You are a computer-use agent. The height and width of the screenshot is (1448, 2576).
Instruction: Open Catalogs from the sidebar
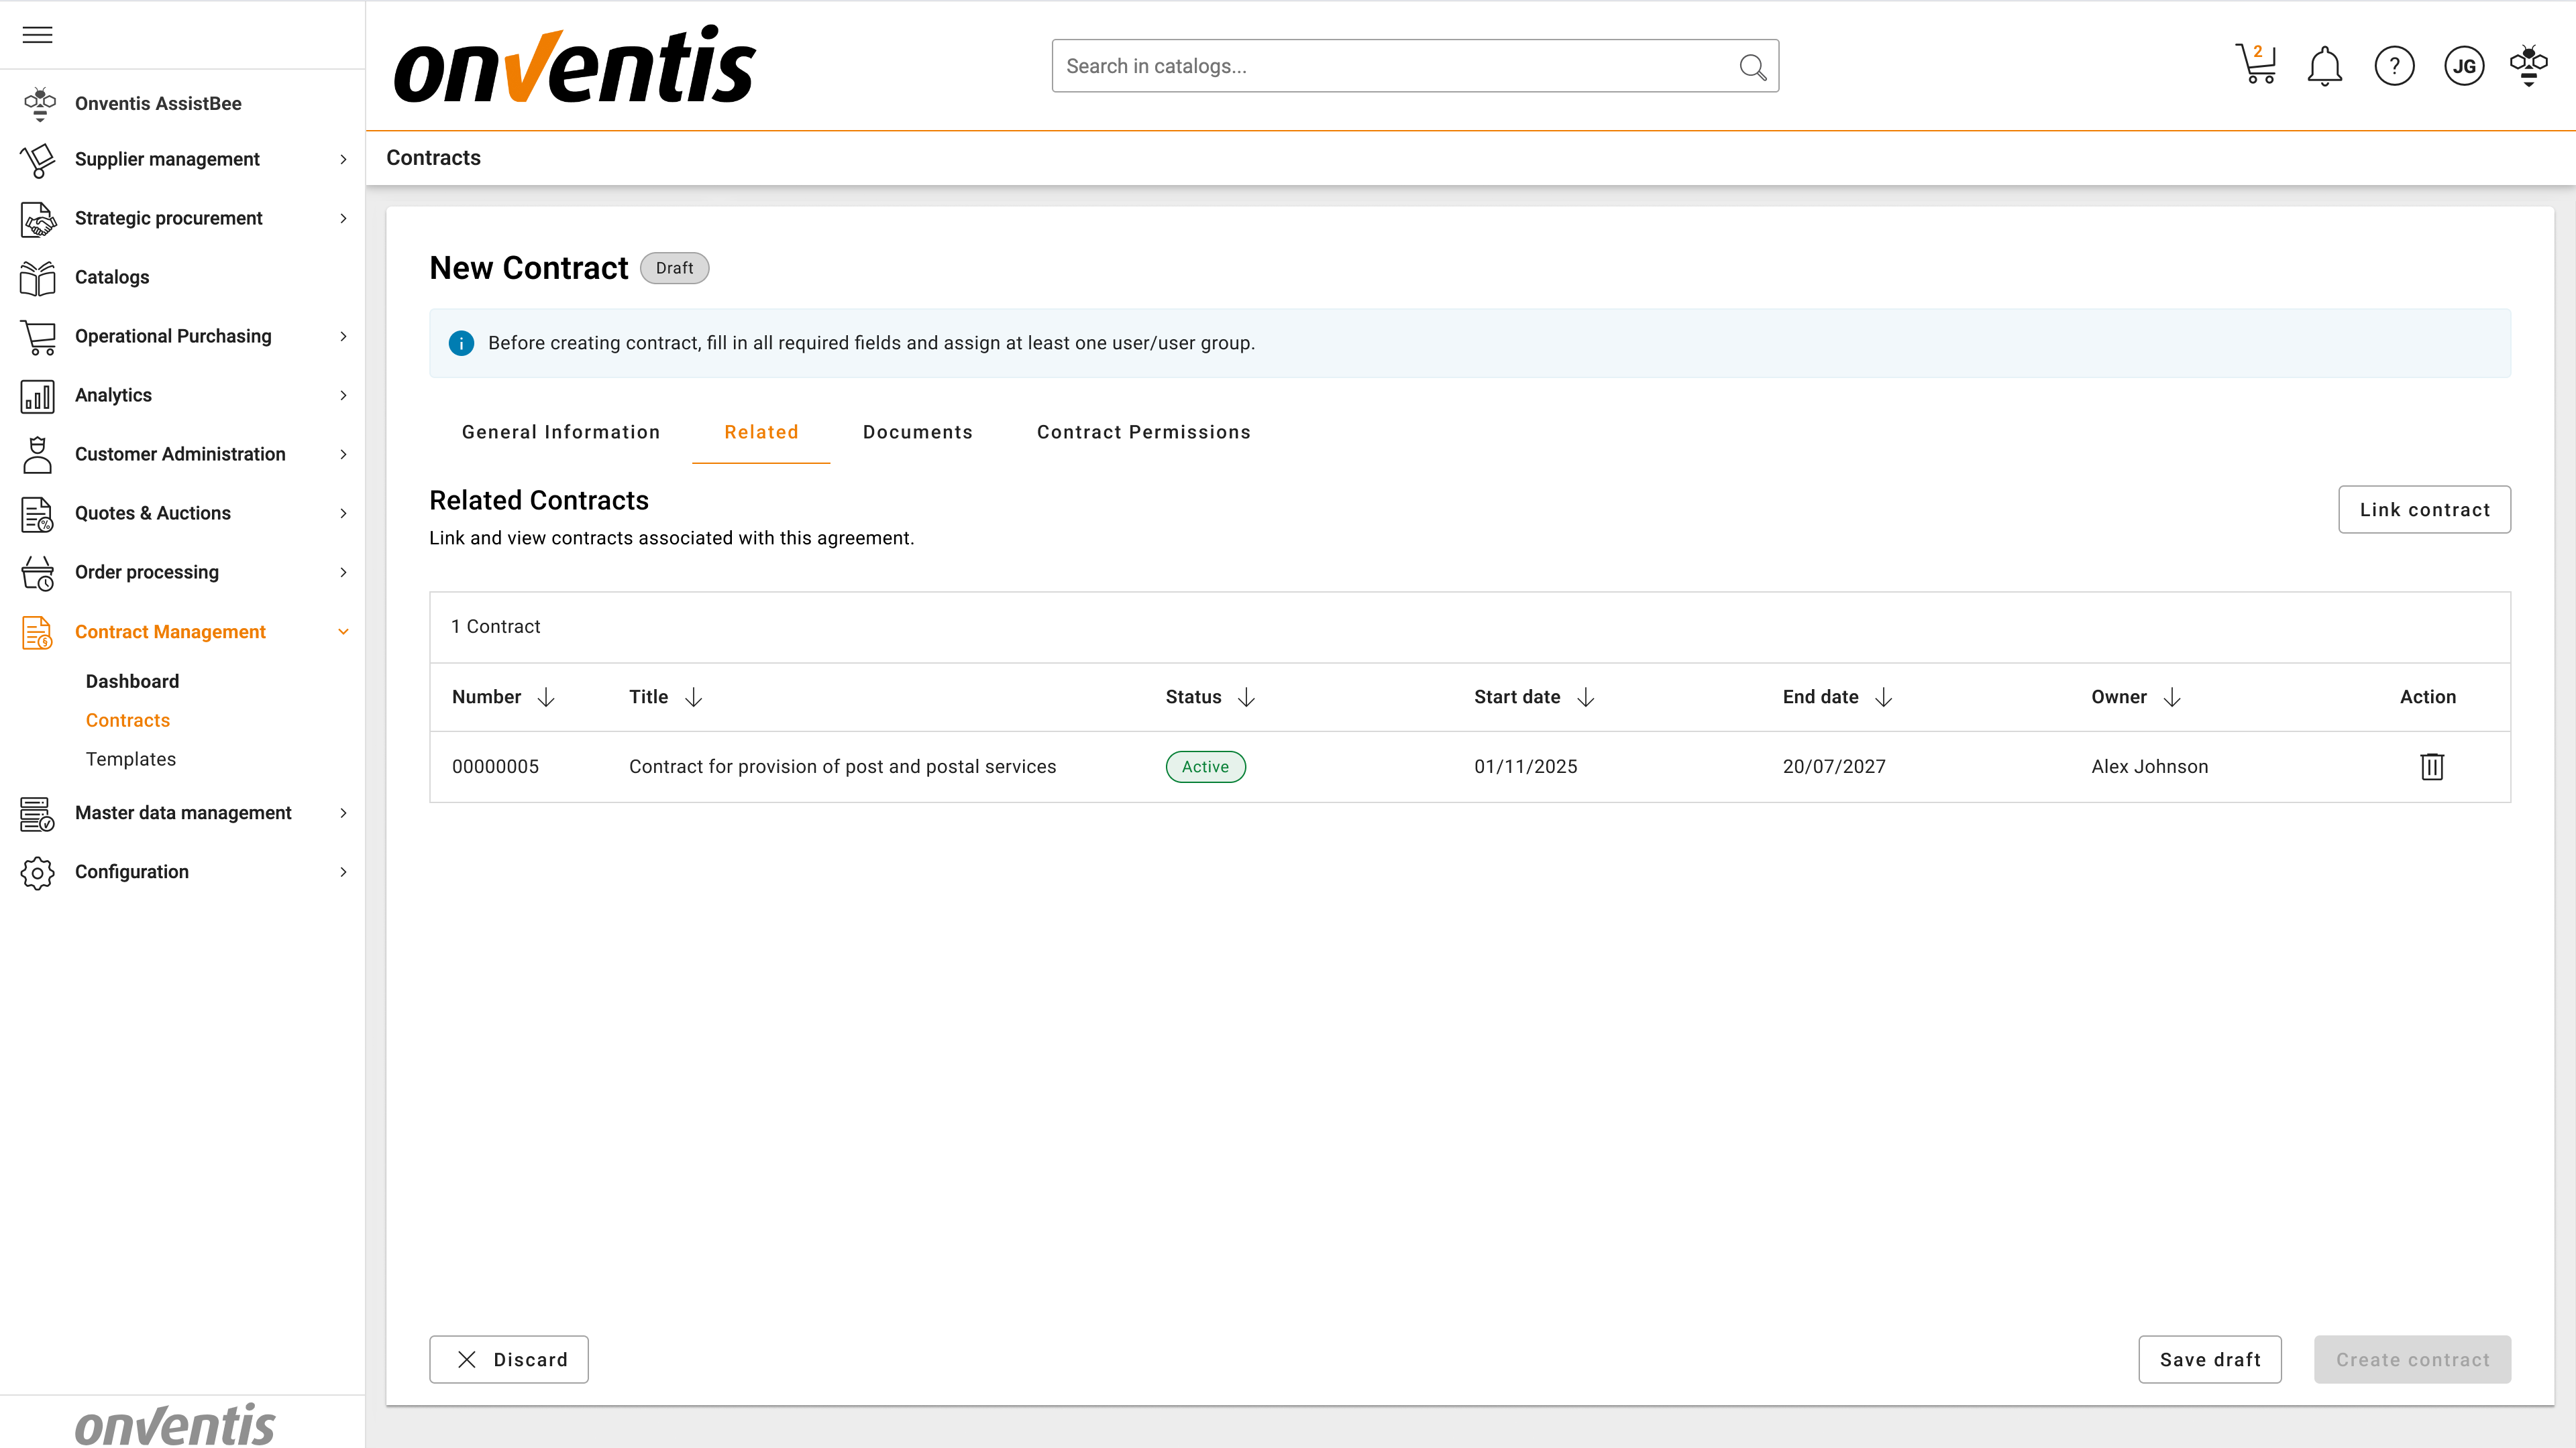[x=112, y=277]
